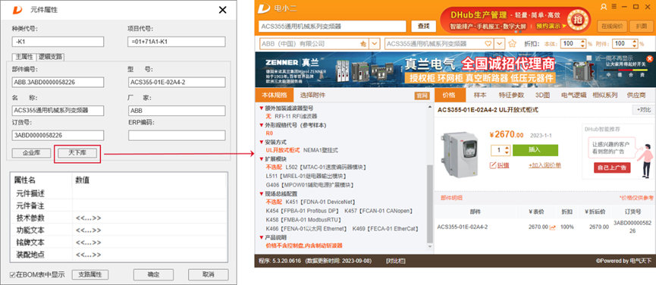
Task: Click the 电小二 search field
Action: click(x=332, y=27)
